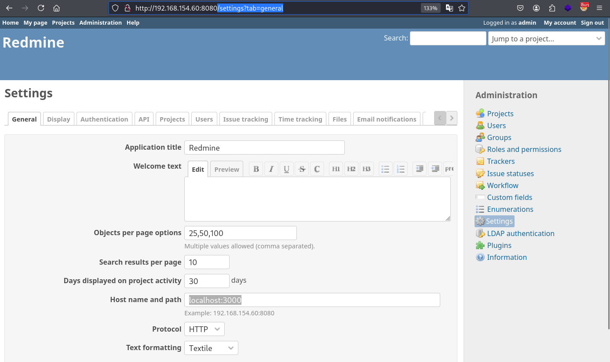Screen dimensions: 610x362
Task: Click the My account link
Action: (560, 22)
